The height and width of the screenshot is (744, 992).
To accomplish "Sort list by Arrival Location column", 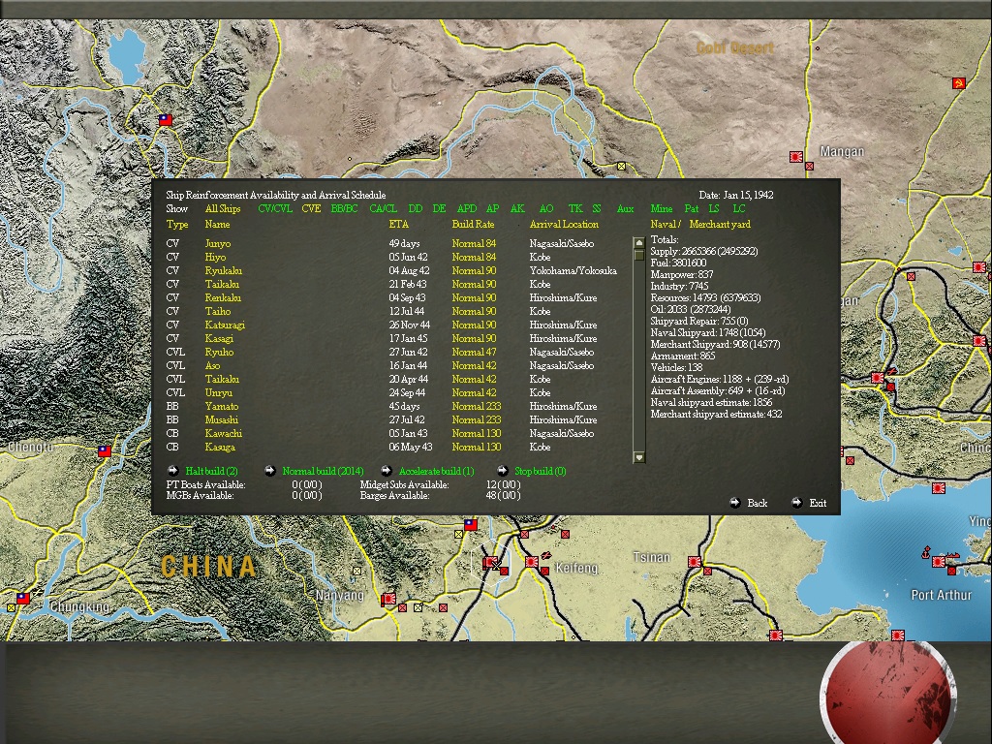I will coord(565,224).
